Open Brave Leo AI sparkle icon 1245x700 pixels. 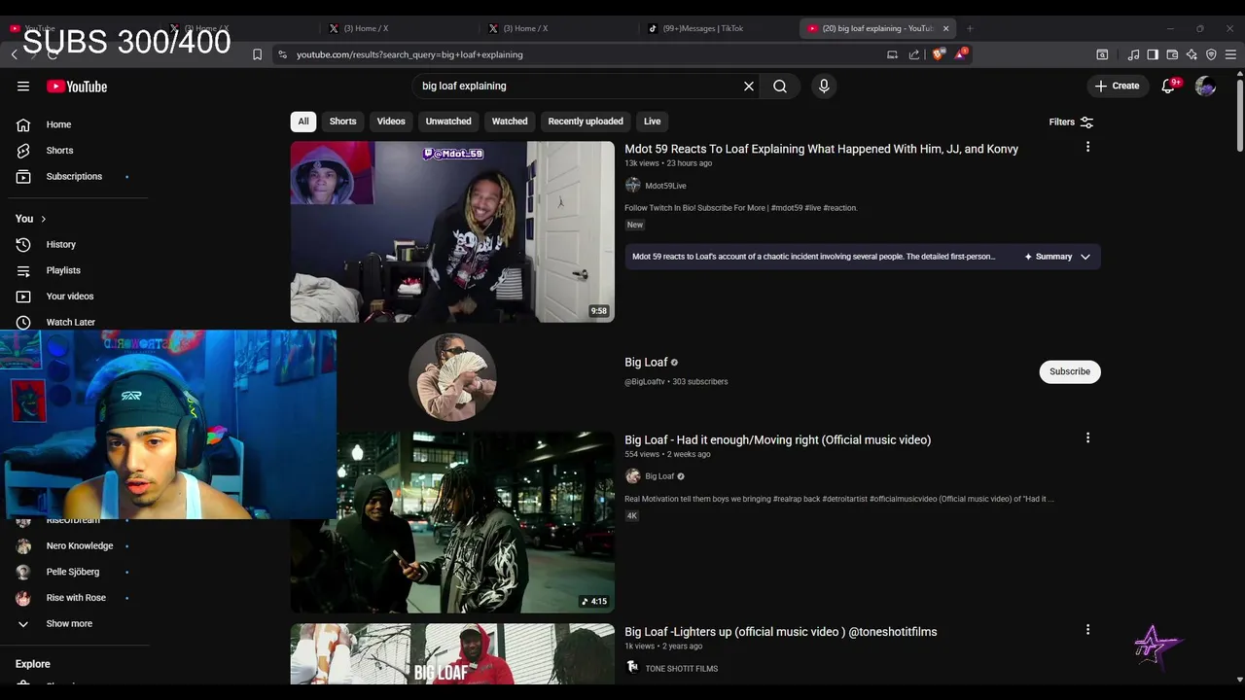click(1192, 54)
